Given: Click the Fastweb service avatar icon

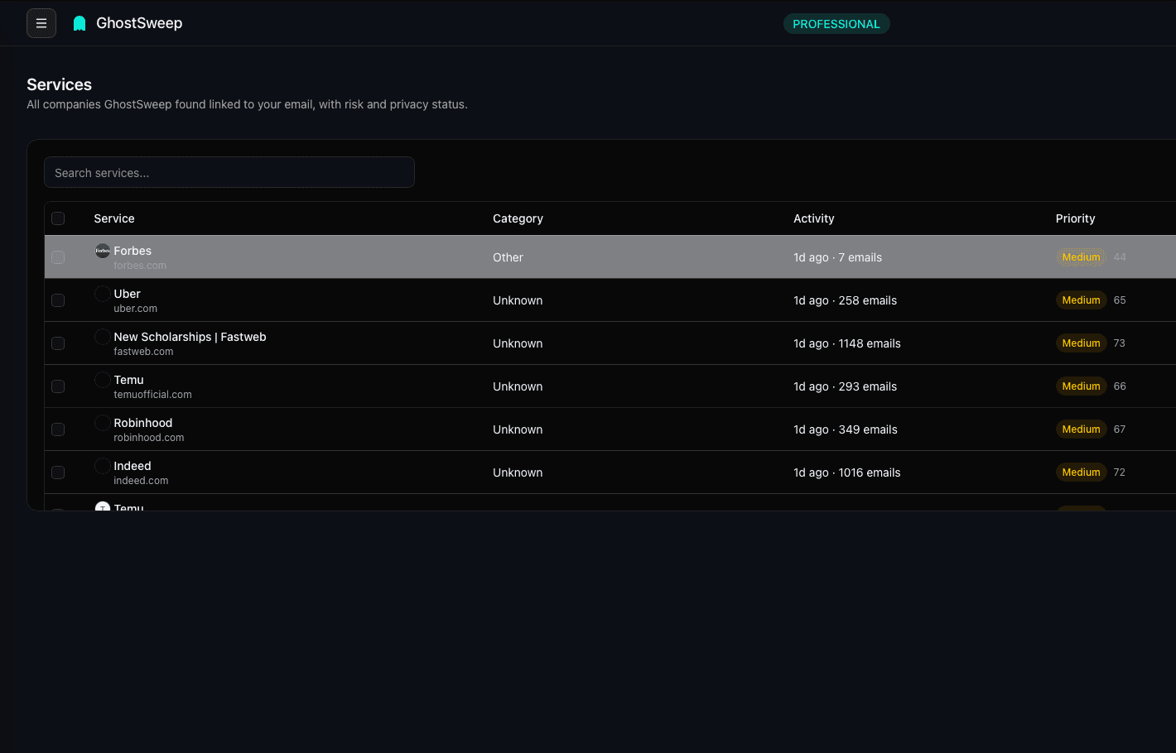Looking at the screenshot, I should point(102,336).
